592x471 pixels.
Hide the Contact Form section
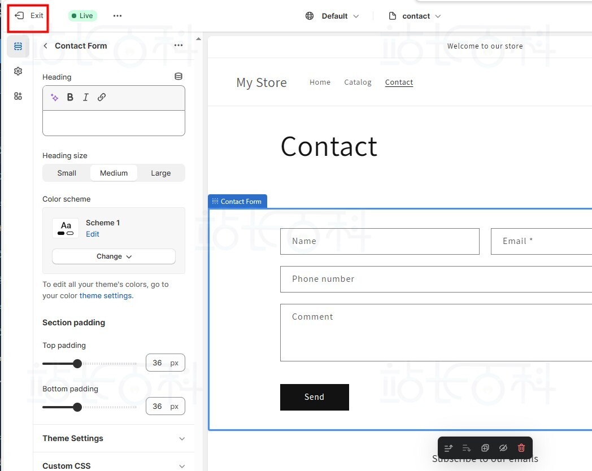[x=503, y=448]
